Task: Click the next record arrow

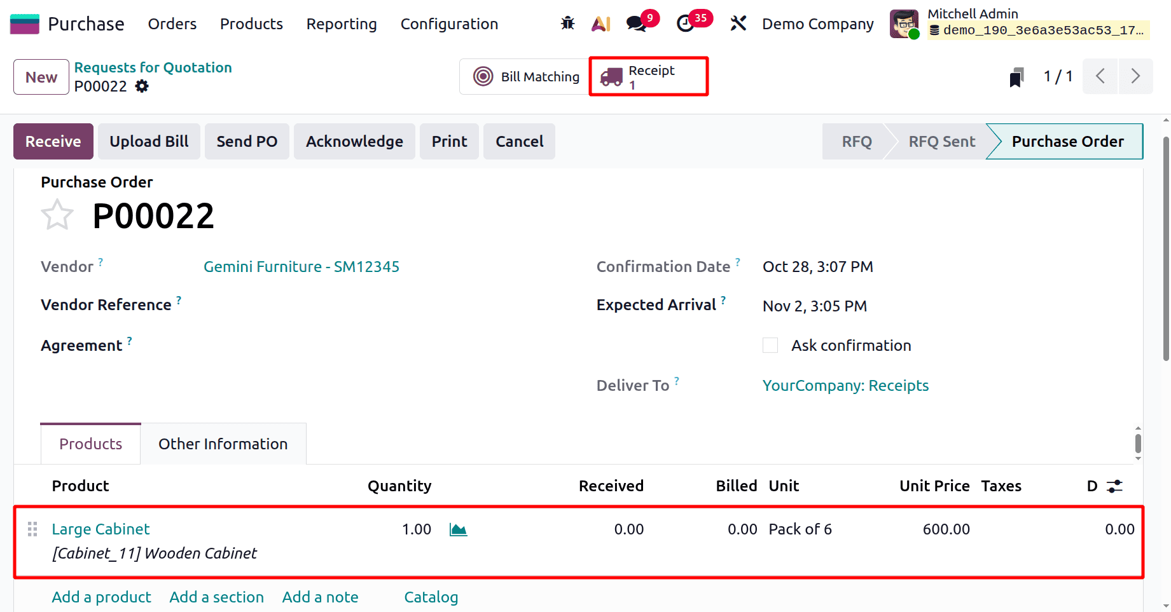Action: (x=1136, y=76)
